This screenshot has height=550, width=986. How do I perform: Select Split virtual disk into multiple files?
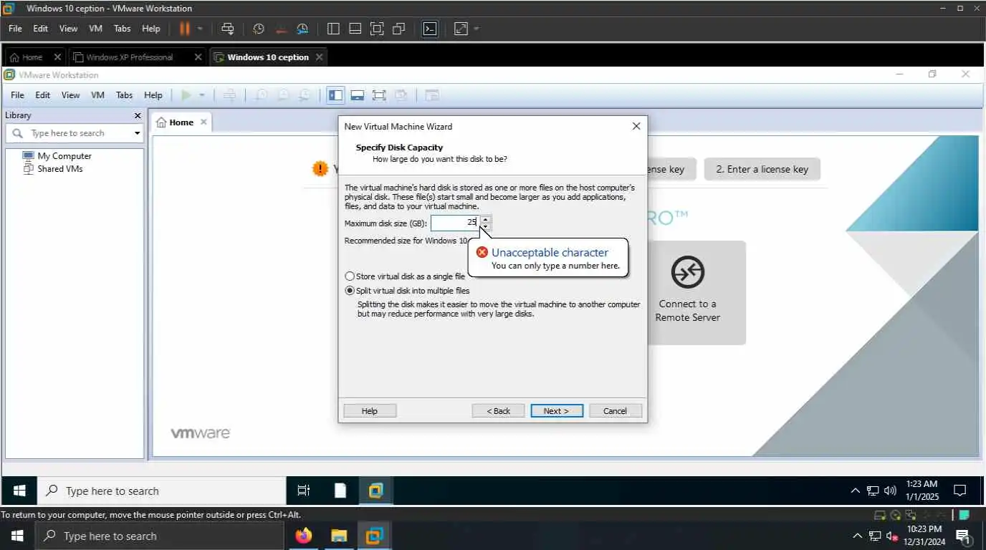click(x=407, y=291)
